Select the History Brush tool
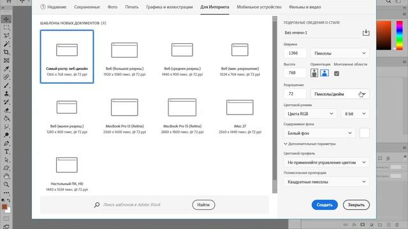The height and width of the screenshot is (229, 408). pyautogui.click(x=6, y=102)
